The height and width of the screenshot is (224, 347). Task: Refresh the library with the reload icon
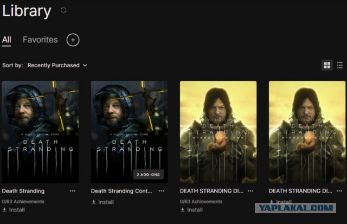pos(63,10)
